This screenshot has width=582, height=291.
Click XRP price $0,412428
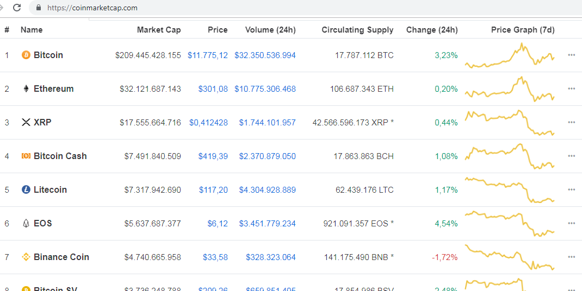209,123
